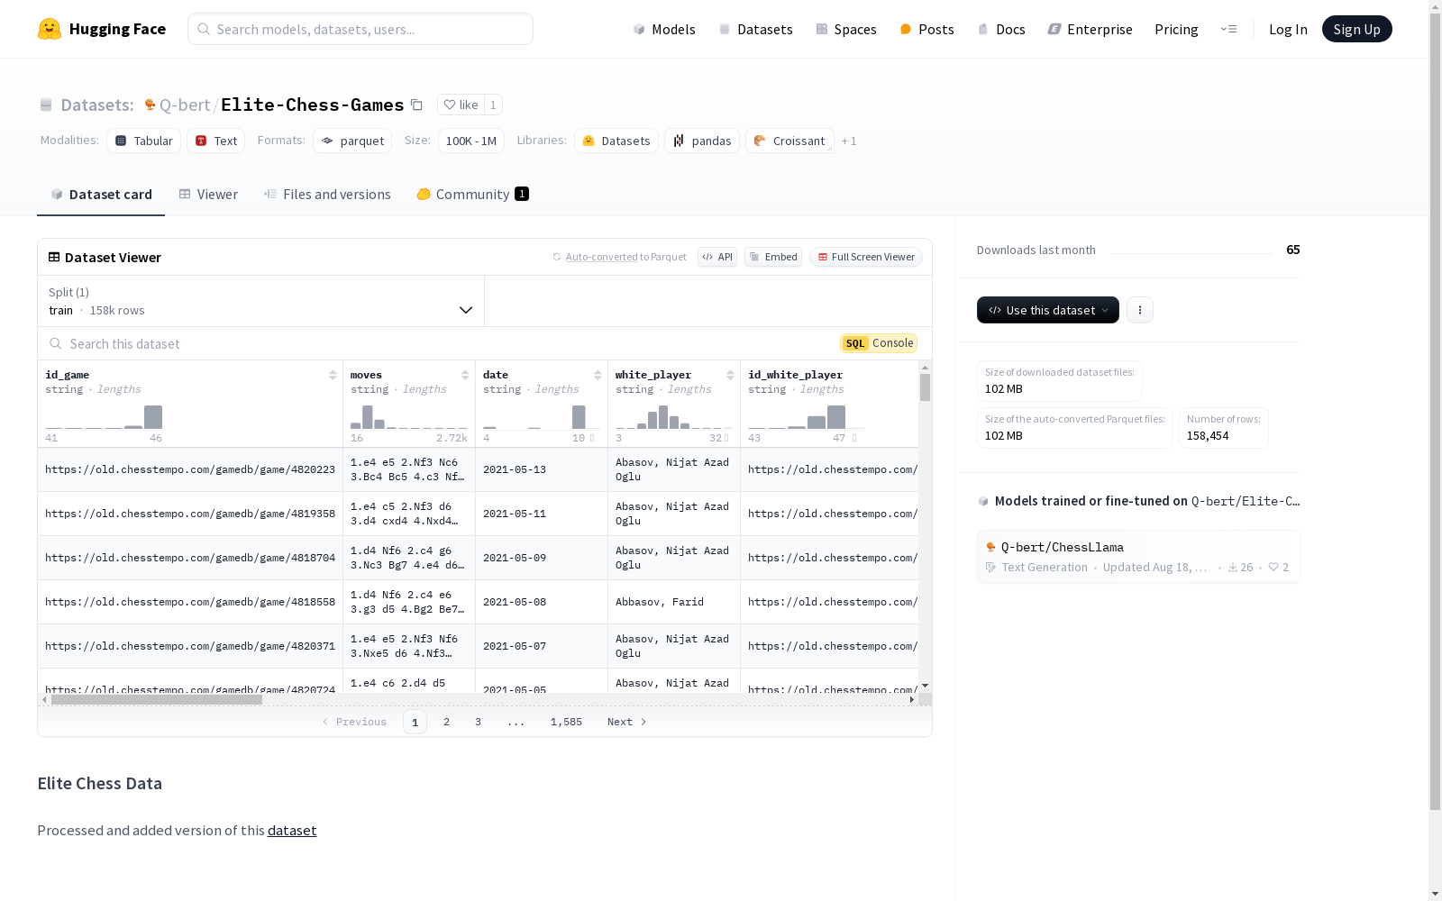Click the Previous page button
This screenshot has height=901, width=1442.
tap(354, 722)
